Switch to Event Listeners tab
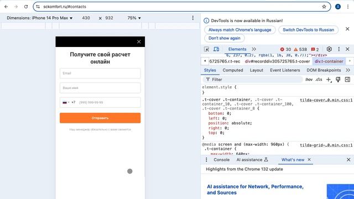 pos(285,70)
